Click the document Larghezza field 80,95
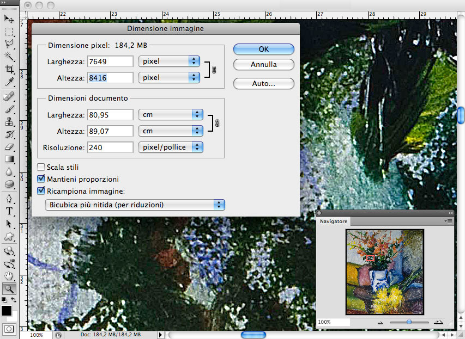This screenshot has width=465, height=339. click(110, 115)
